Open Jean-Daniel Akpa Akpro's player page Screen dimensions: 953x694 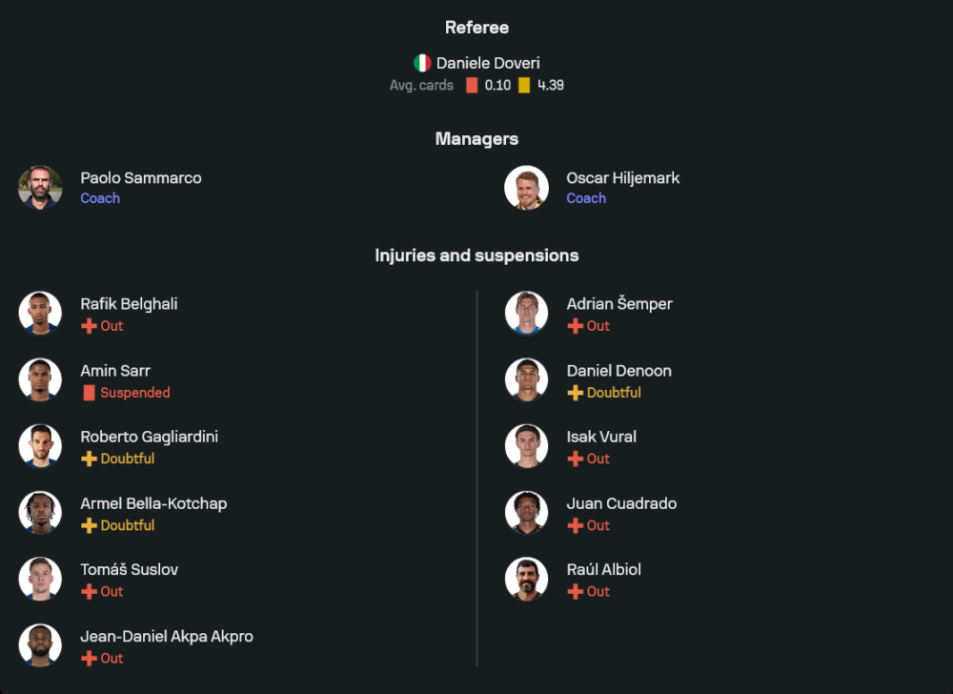167,636
